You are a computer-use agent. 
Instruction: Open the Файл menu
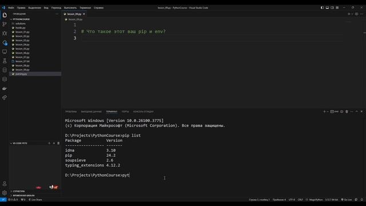[11, 7]
